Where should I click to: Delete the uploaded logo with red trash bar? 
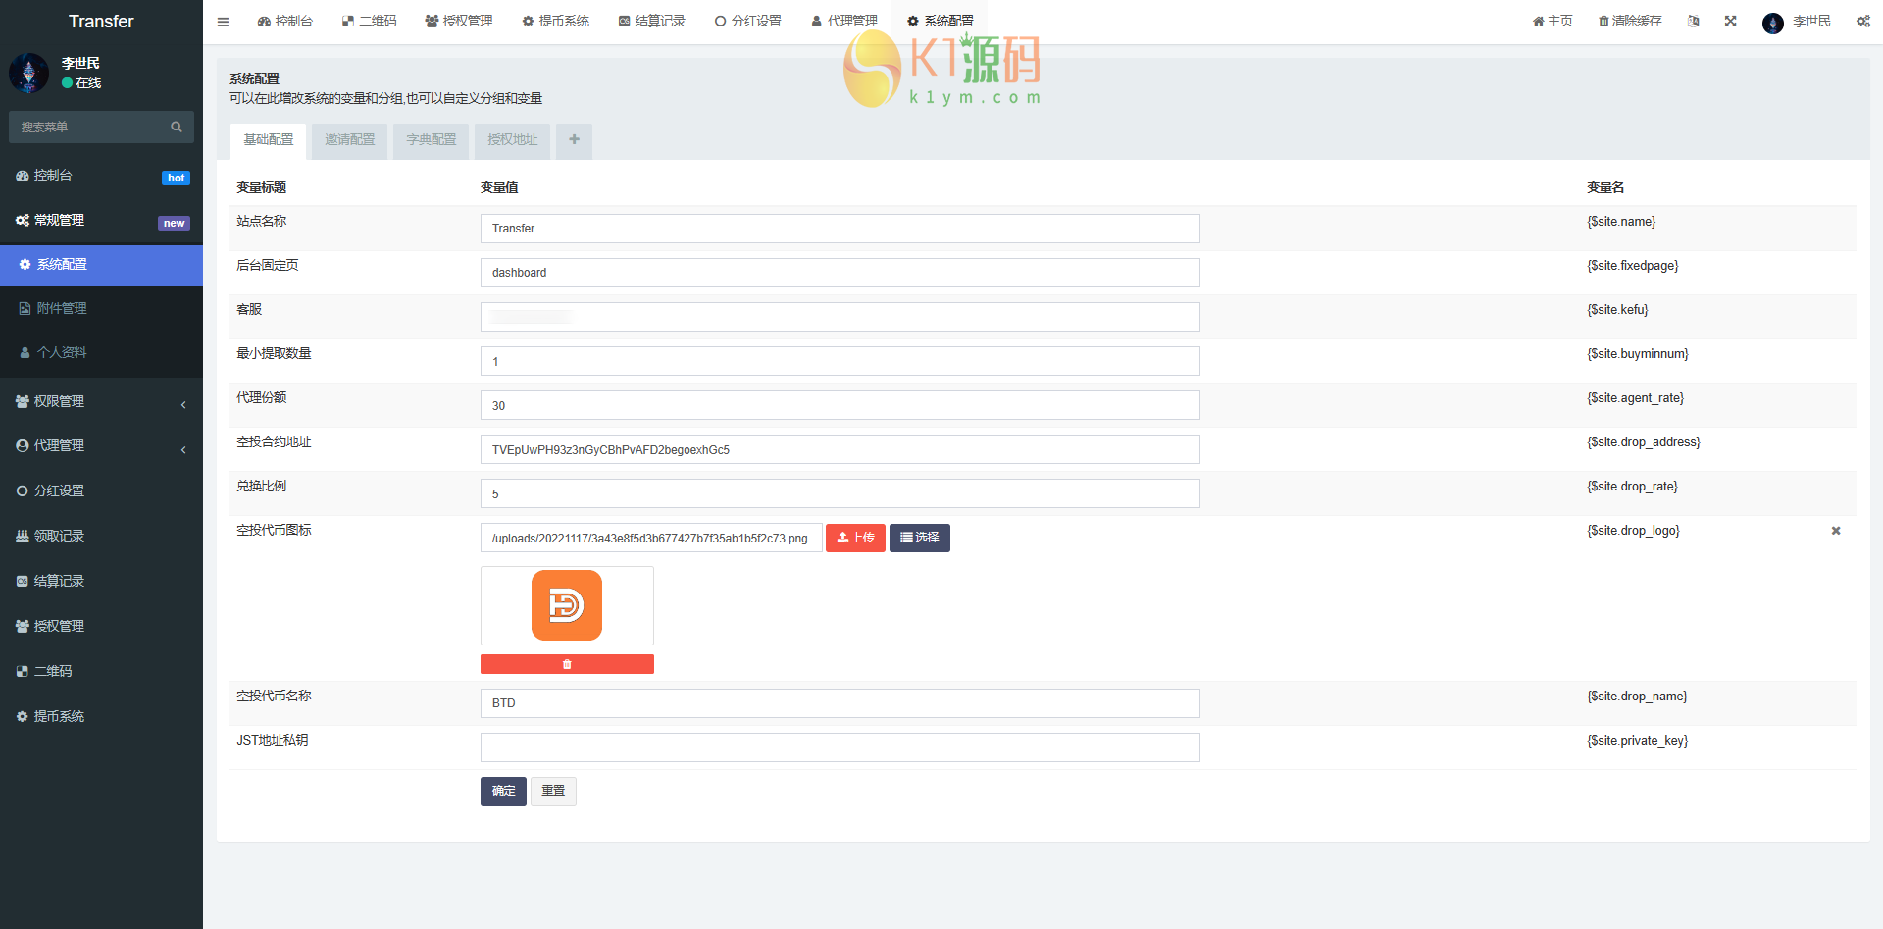pyautogui.click(x=567, y=664)
